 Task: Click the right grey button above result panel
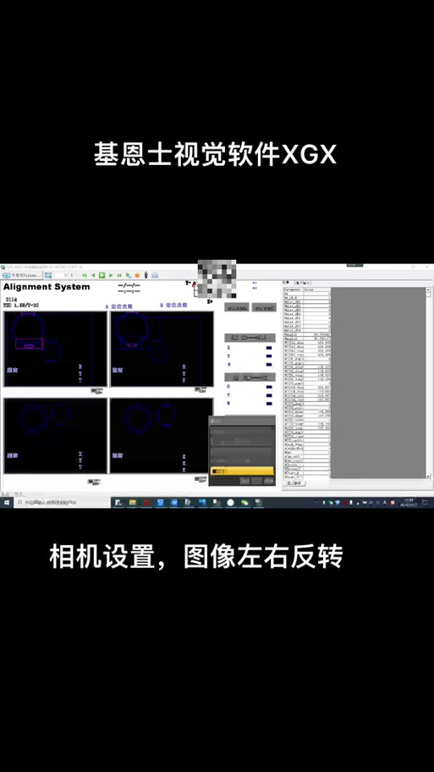point(264,307)
